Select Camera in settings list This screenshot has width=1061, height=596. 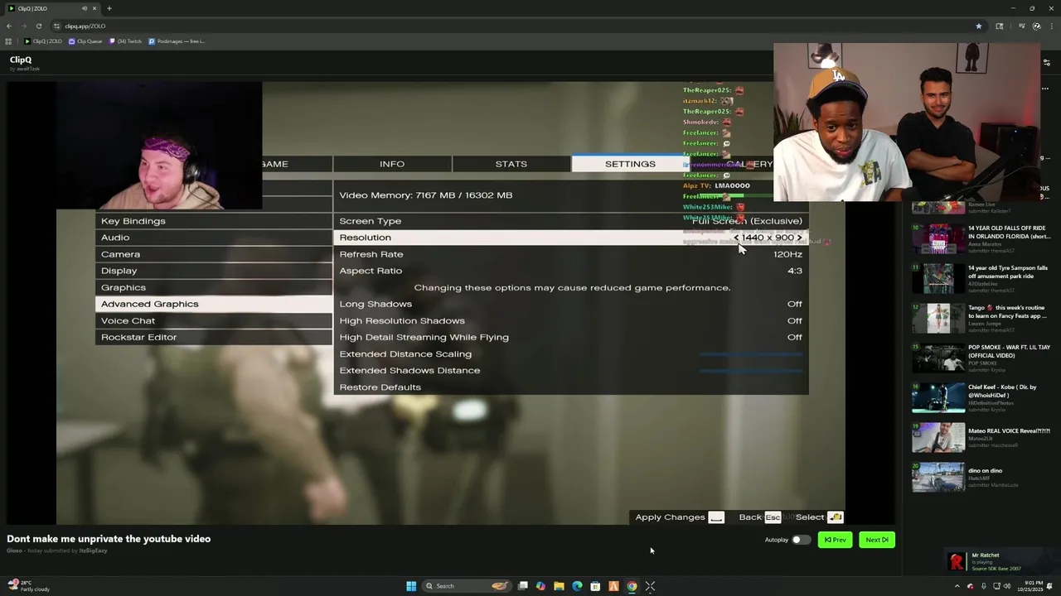(214, 254)
